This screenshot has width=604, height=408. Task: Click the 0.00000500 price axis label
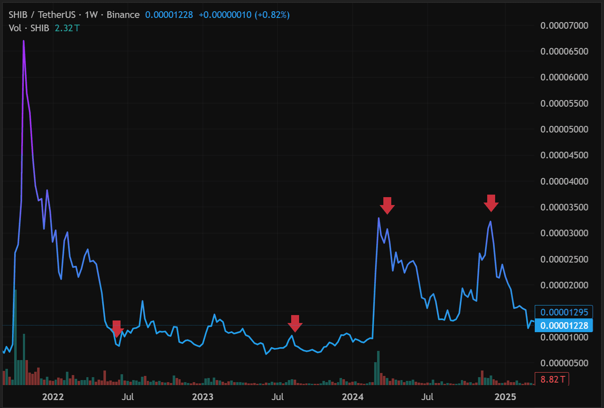[564, 363]
